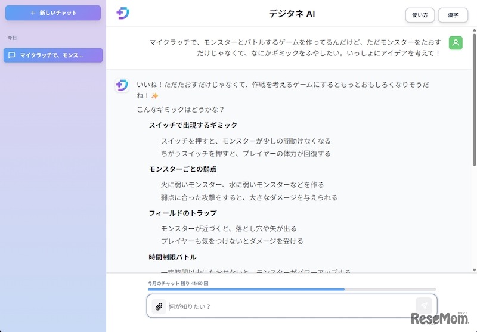The image size is (477, 332).
Task: Click the green user avatar icon
Action: (x=456, y=43)
